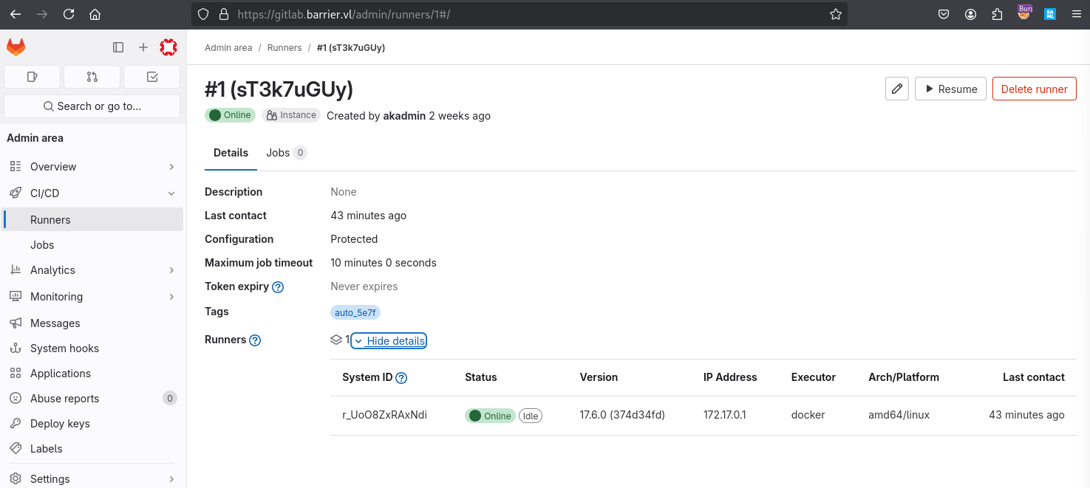Open the user avatar menu
Viewport: 1090px width, 488px height.
point(169,47)
